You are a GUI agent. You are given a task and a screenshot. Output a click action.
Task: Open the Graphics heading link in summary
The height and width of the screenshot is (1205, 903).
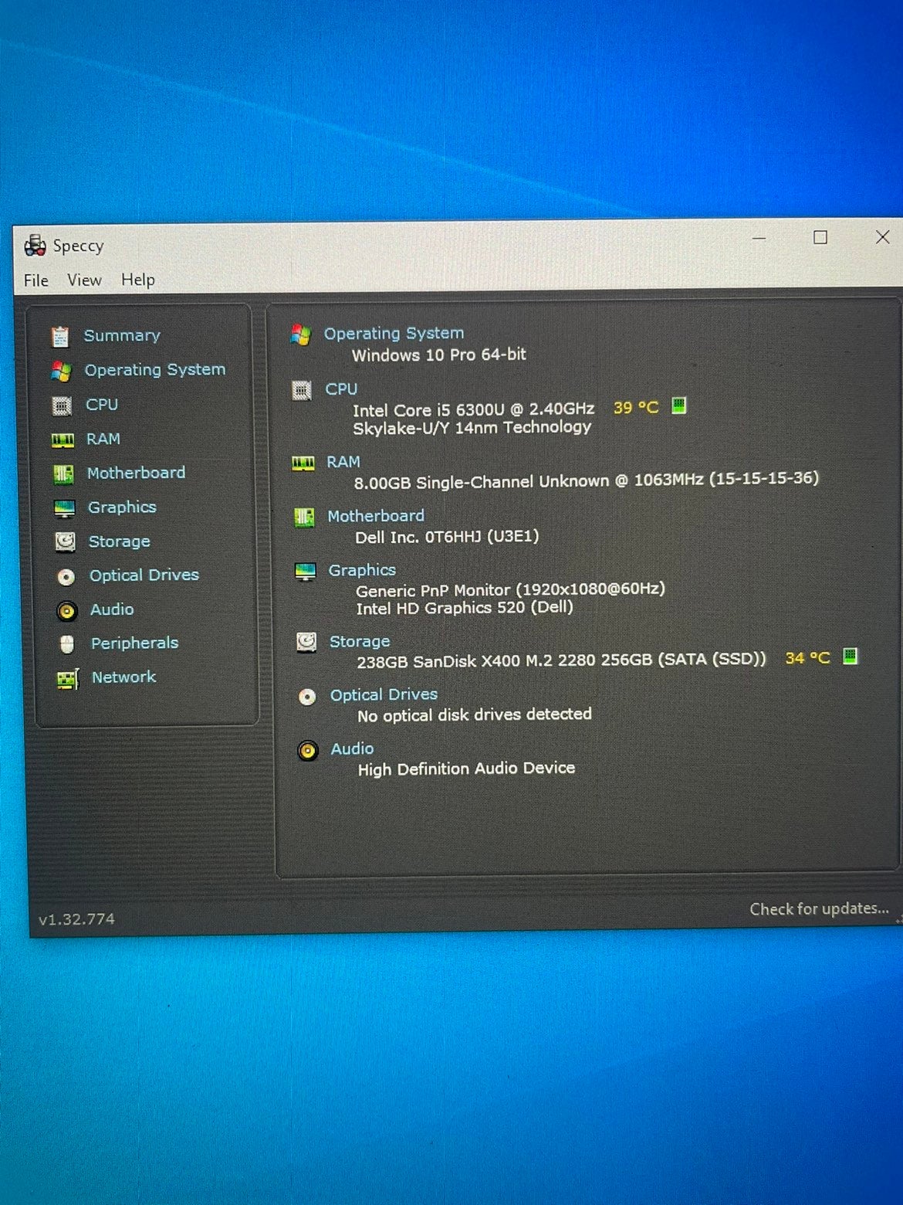(x=362, y=571)
